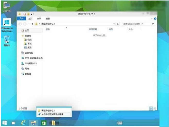Open the recent locations dropdown arrow

[29, 24]
